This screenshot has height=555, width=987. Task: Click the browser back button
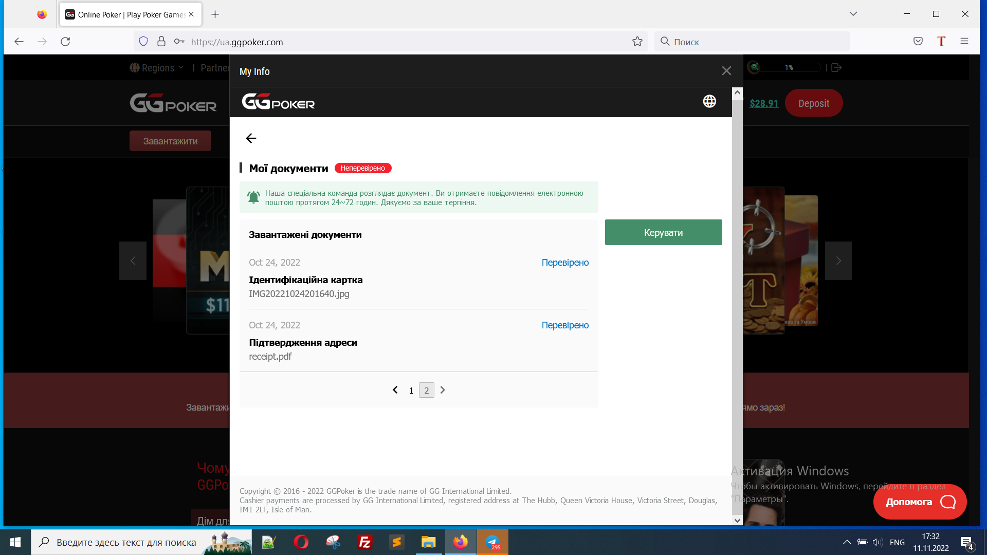pyautogui.click(x=19, y=42)
